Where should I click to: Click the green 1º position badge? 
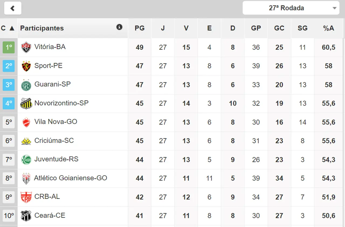[9, 47]
